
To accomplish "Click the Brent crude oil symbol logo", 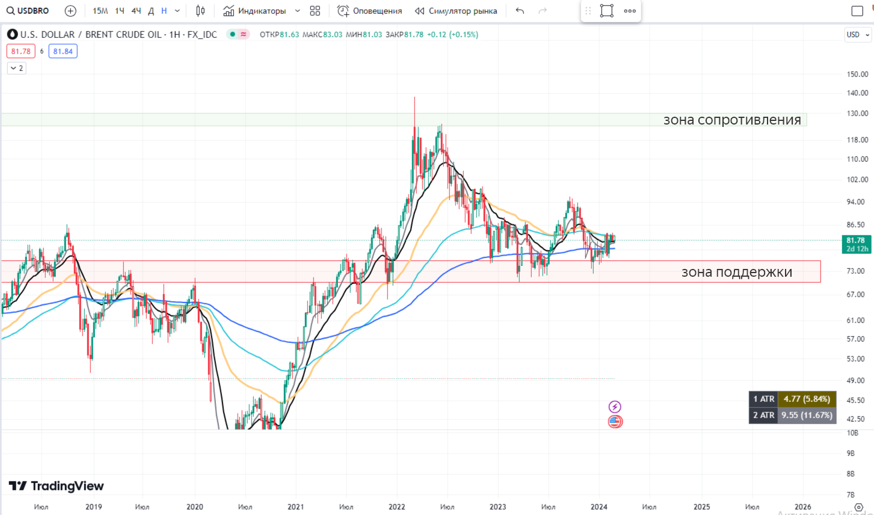I will coord(12,34).
